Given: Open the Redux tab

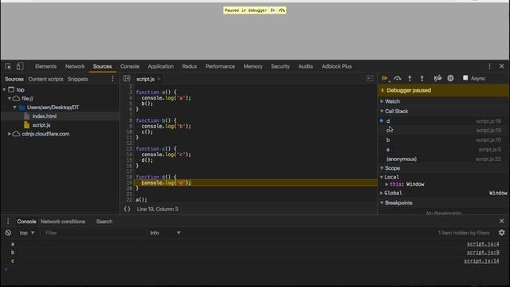Looking at the screenshot, I should click(190, 66).
